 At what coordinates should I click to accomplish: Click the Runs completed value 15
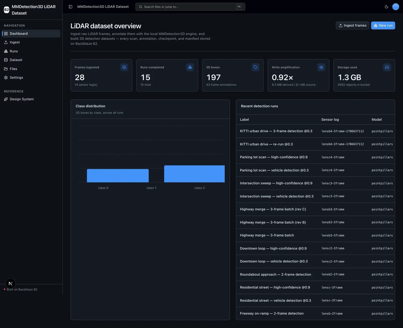145,77
